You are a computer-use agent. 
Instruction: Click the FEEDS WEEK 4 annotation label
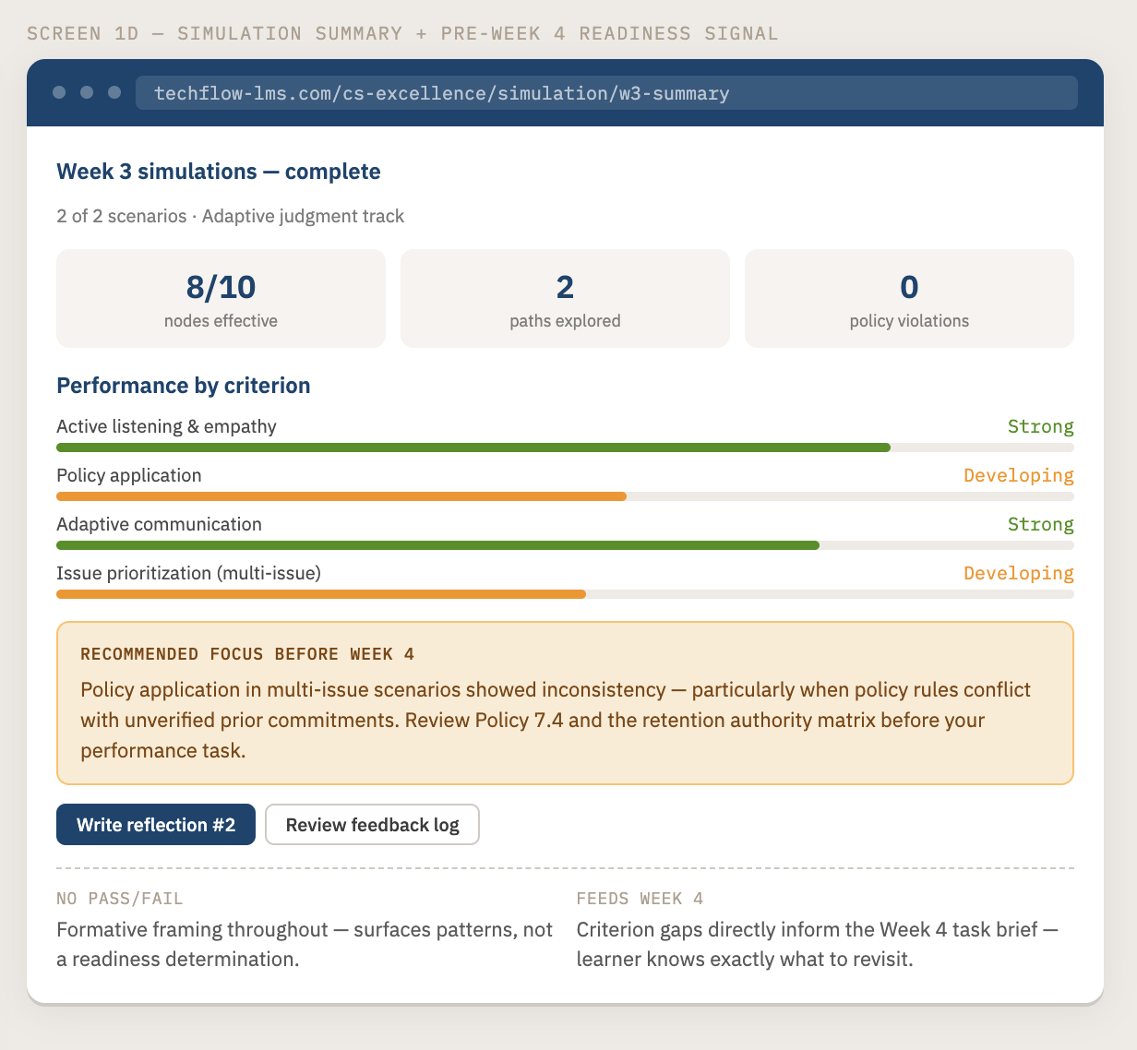pos(640,899)
